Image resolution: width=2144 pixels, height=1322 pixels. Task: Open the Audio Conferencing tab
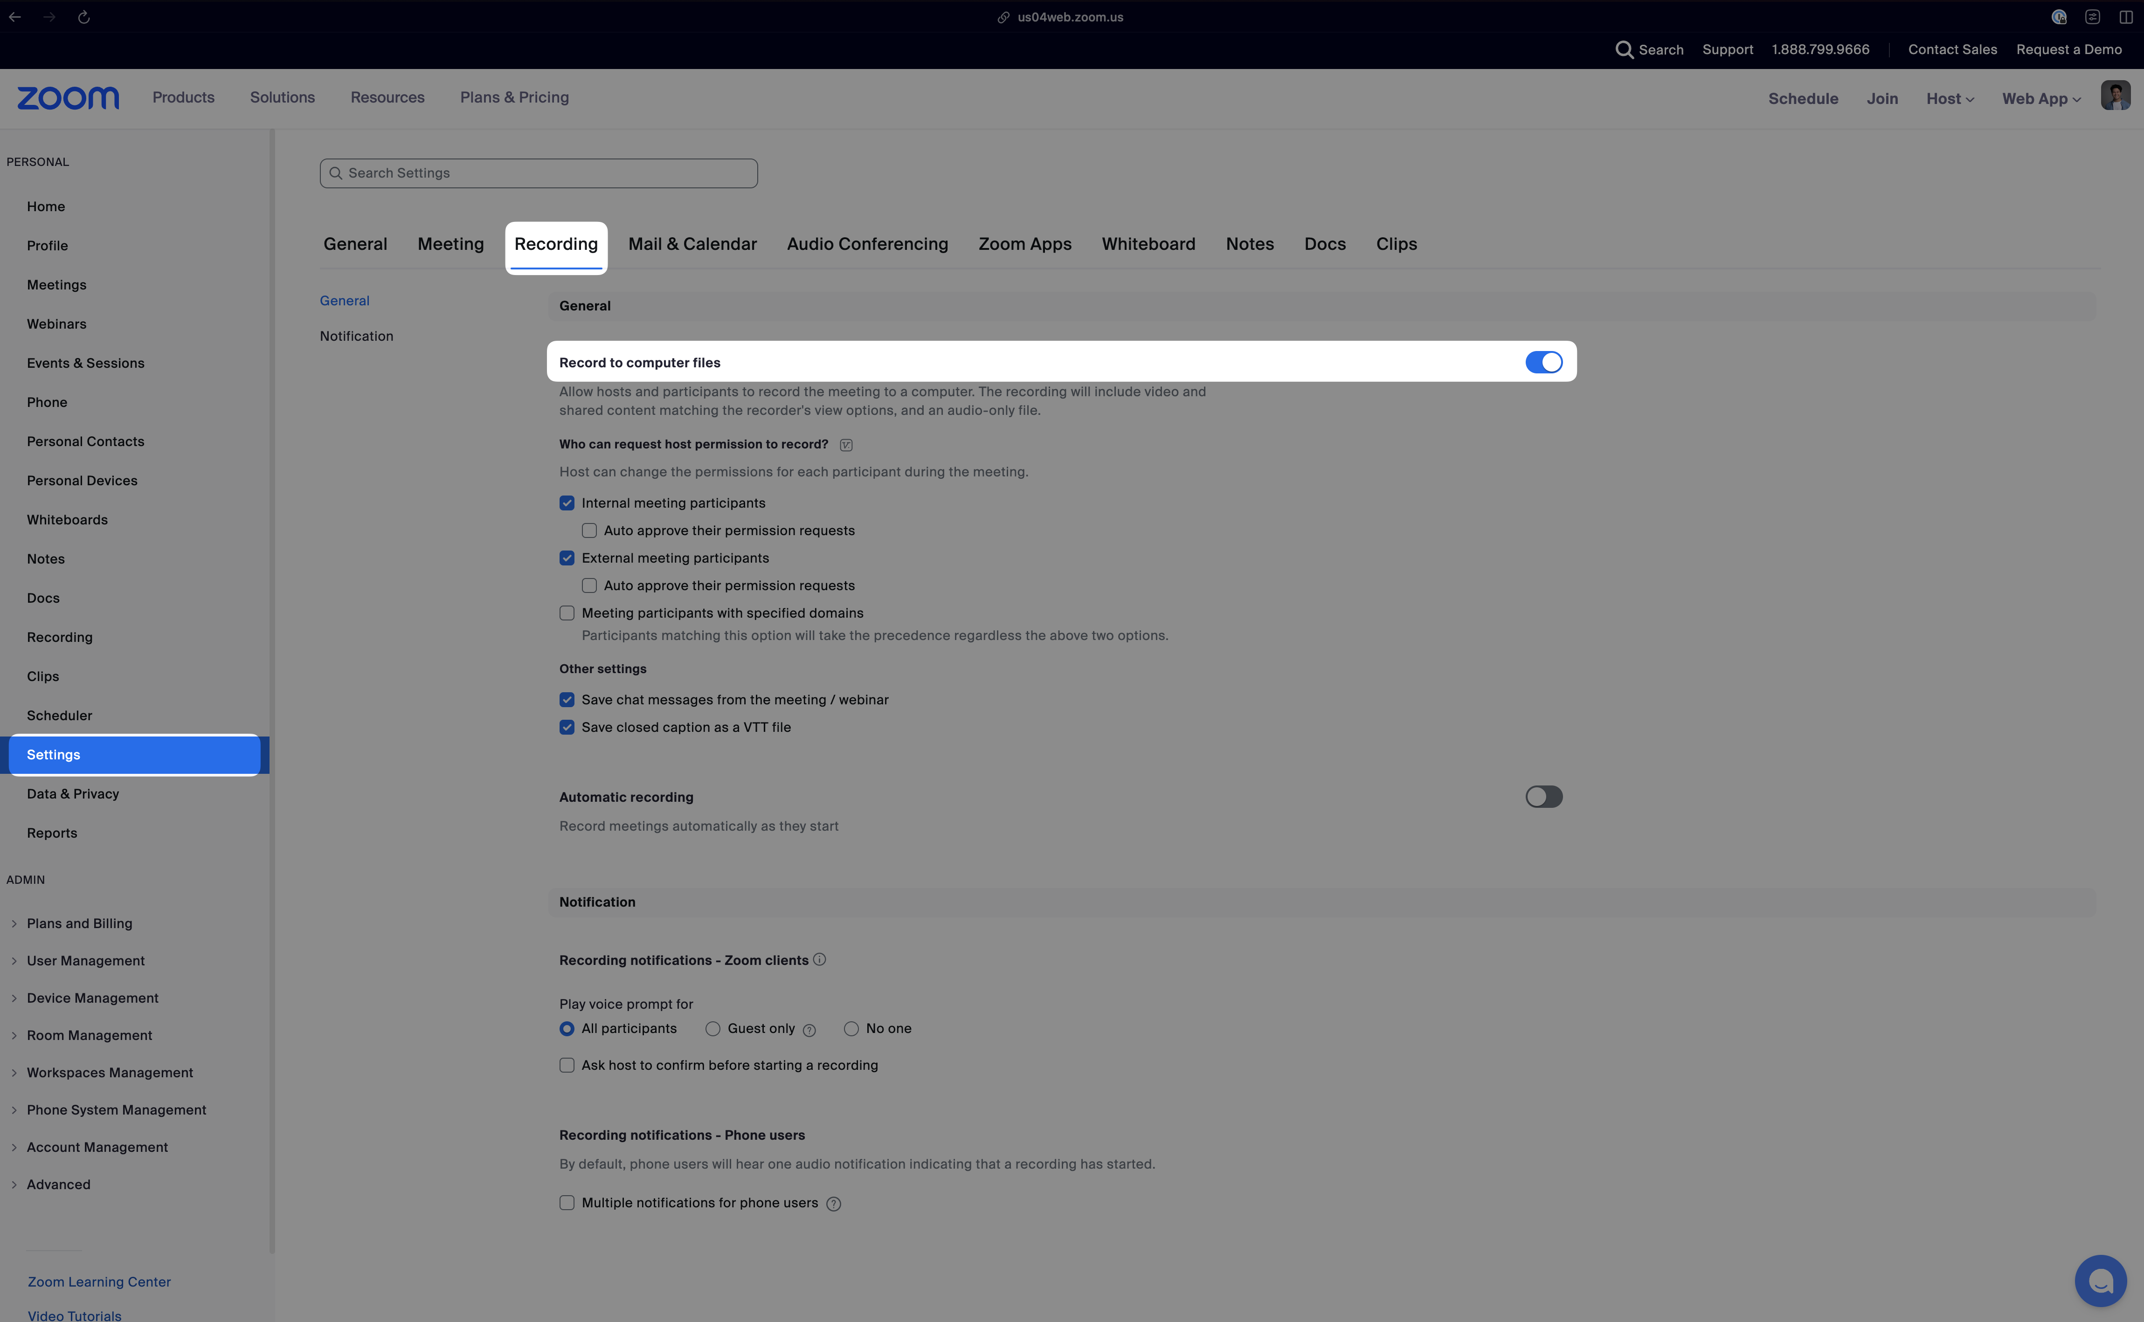click(867, 245)
